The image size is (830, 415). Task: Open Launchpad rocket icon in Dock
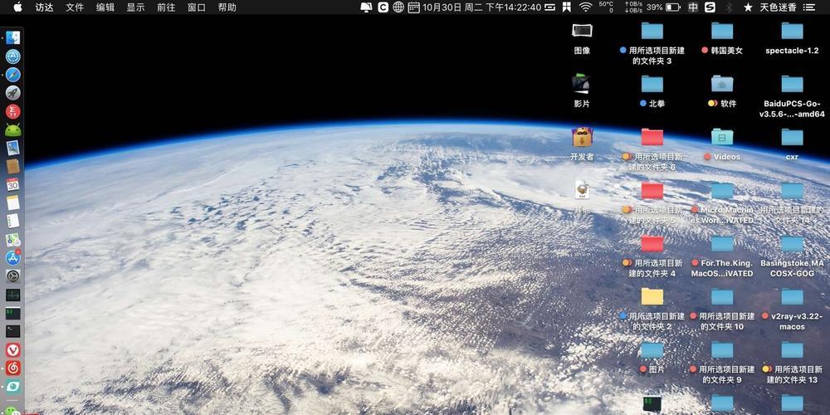(12, 93)
